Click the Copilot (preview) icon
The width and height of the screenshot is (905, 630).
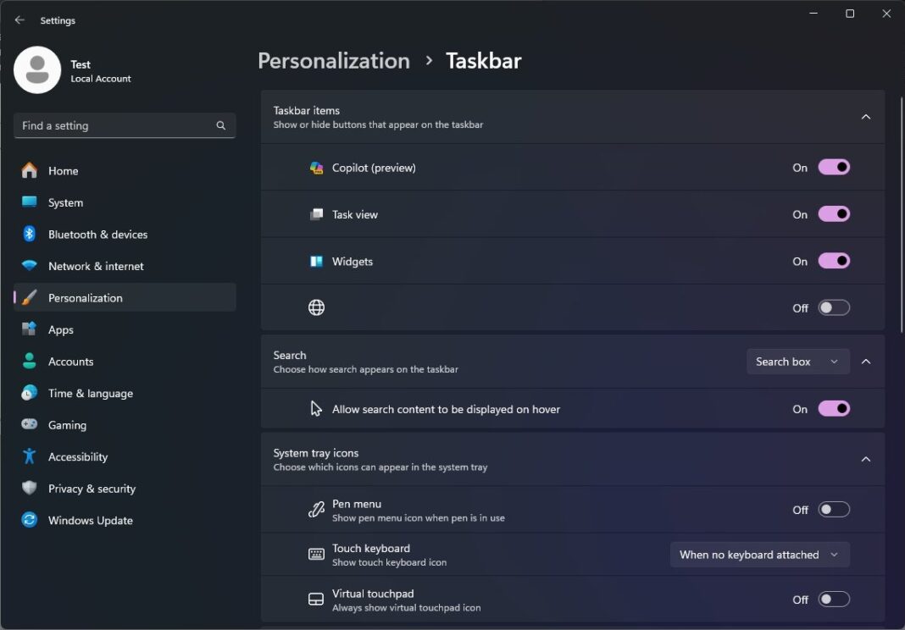click(317, 168)
